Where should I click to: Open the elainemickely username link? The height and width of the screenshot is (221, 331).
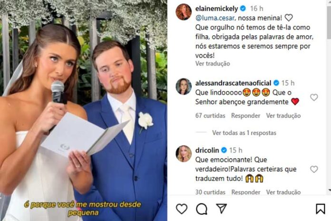216,9
